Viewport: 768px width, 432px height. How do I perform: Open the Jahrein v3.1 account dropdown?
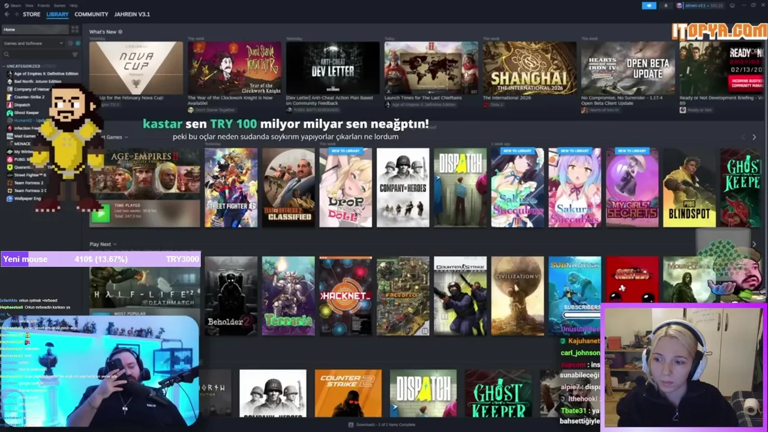(x=701, y=5)
